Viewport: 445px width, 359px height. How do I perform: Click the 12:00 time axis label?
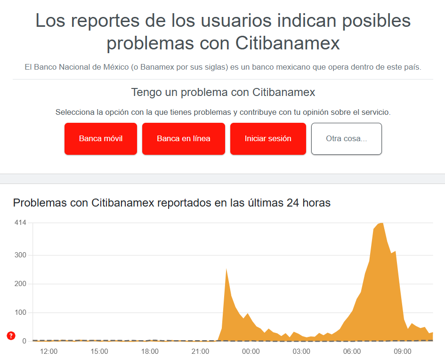point(49,351)
